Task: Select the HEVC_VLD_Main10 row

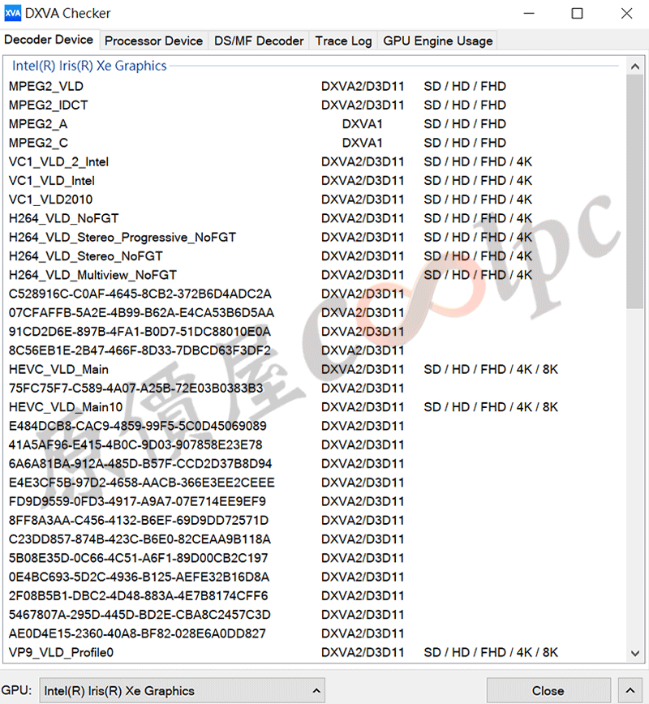Action: pyautogui.click(x=315, y=407)
